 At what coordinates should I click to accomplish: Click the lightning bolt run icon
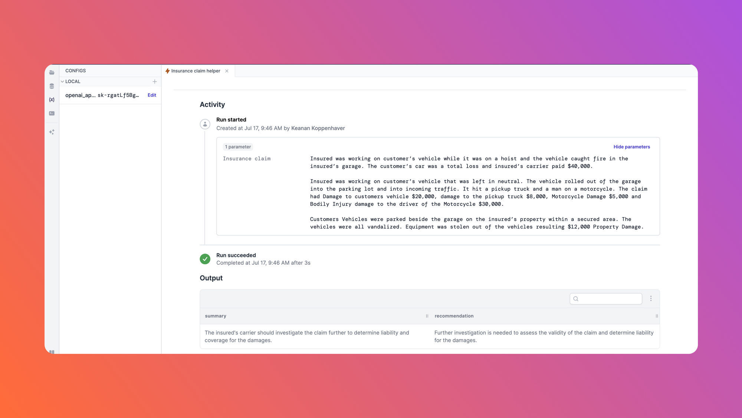coord(167,71)
